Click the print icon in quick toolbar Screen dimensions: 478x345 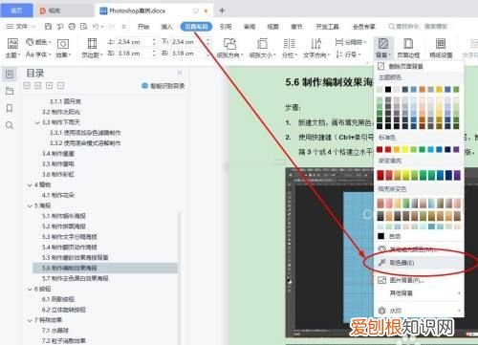point(72,27)
